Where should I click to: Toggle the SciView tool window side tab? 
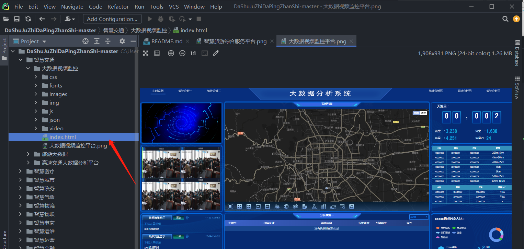(517, 87)
